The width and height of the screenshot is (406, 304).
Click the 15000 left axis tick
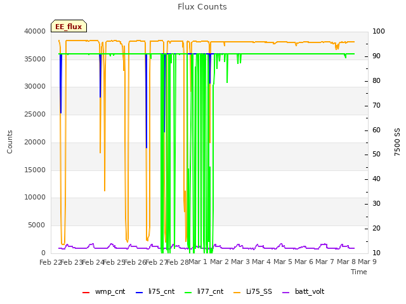click(35, 170)
